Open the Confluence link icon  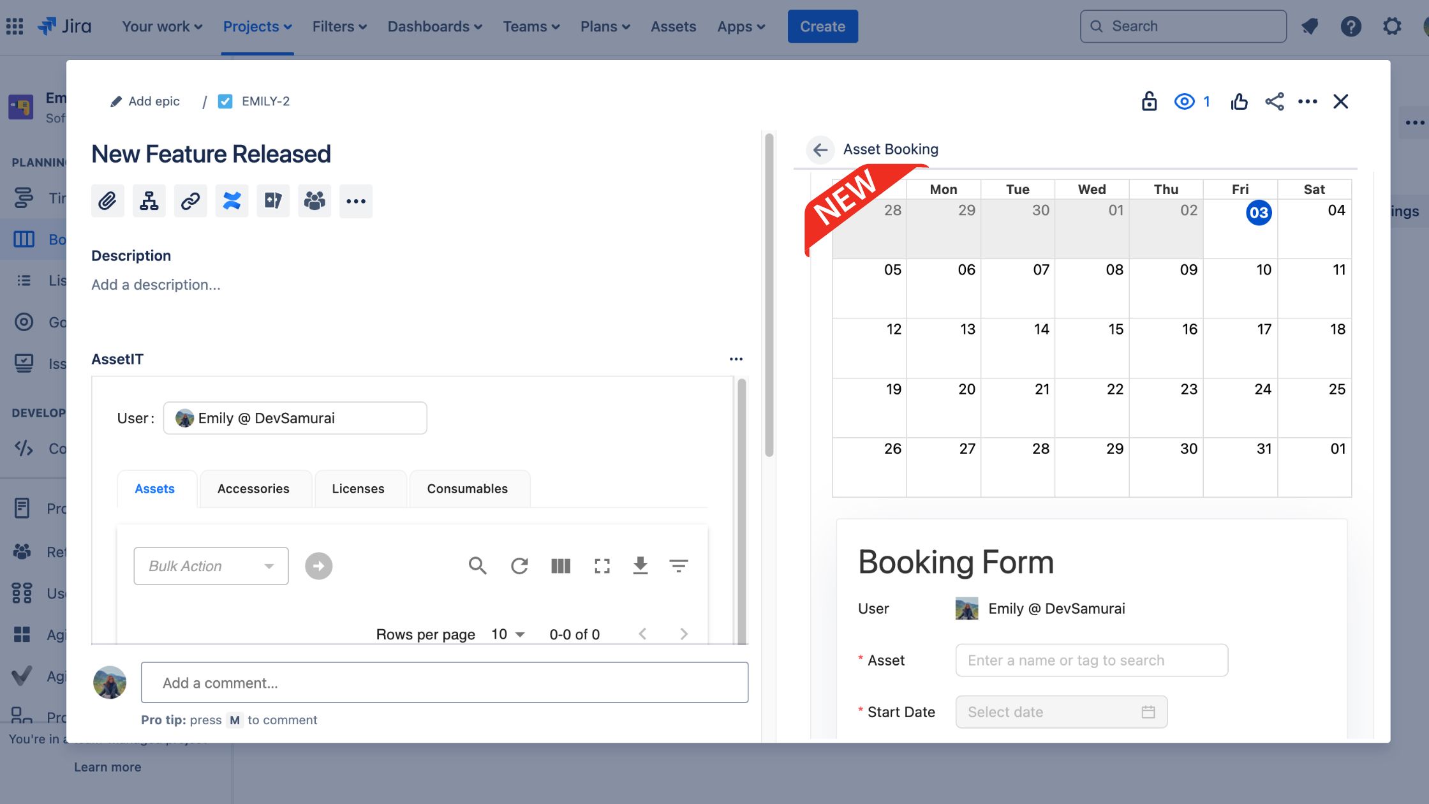[232, 200]
